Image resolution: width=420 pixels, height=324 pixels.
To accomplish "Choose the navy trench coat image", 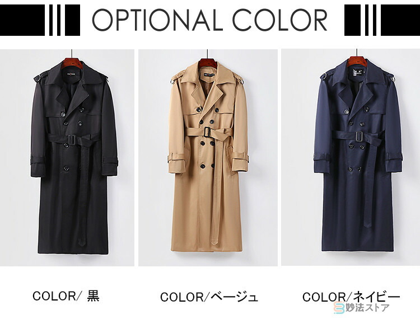I will tap(351, 157).
